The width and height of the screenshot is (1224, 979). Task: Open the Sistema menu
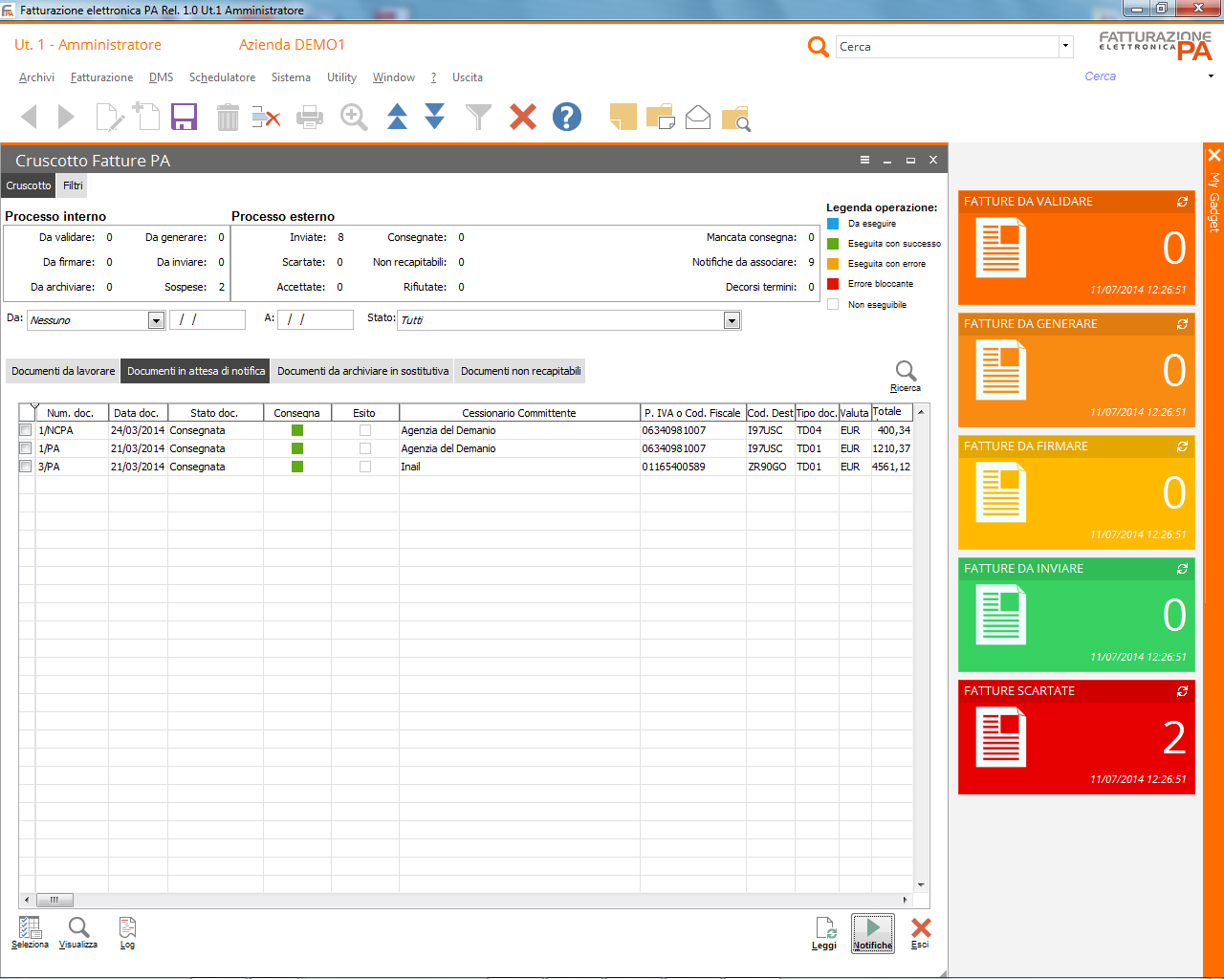pyautogui.click(x=291, y=77)
